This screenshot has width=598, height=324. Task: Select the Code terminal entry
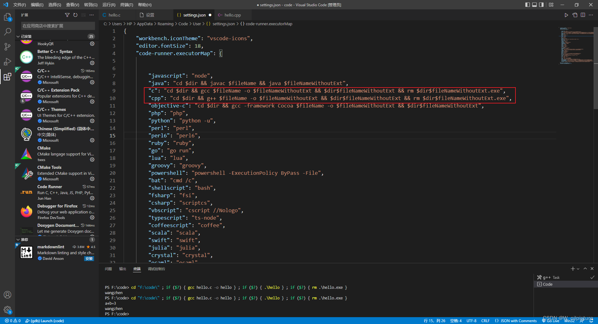566,284
